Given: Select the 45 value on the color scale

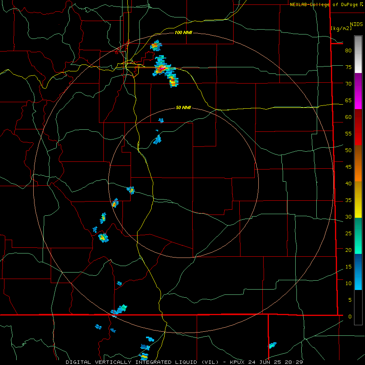Looking at the screenshot, I should pos(348,167).
